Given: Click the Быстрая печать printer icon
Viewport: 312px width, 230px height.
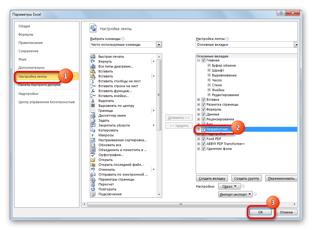Looking at the screenshot, I should (93, 57).
